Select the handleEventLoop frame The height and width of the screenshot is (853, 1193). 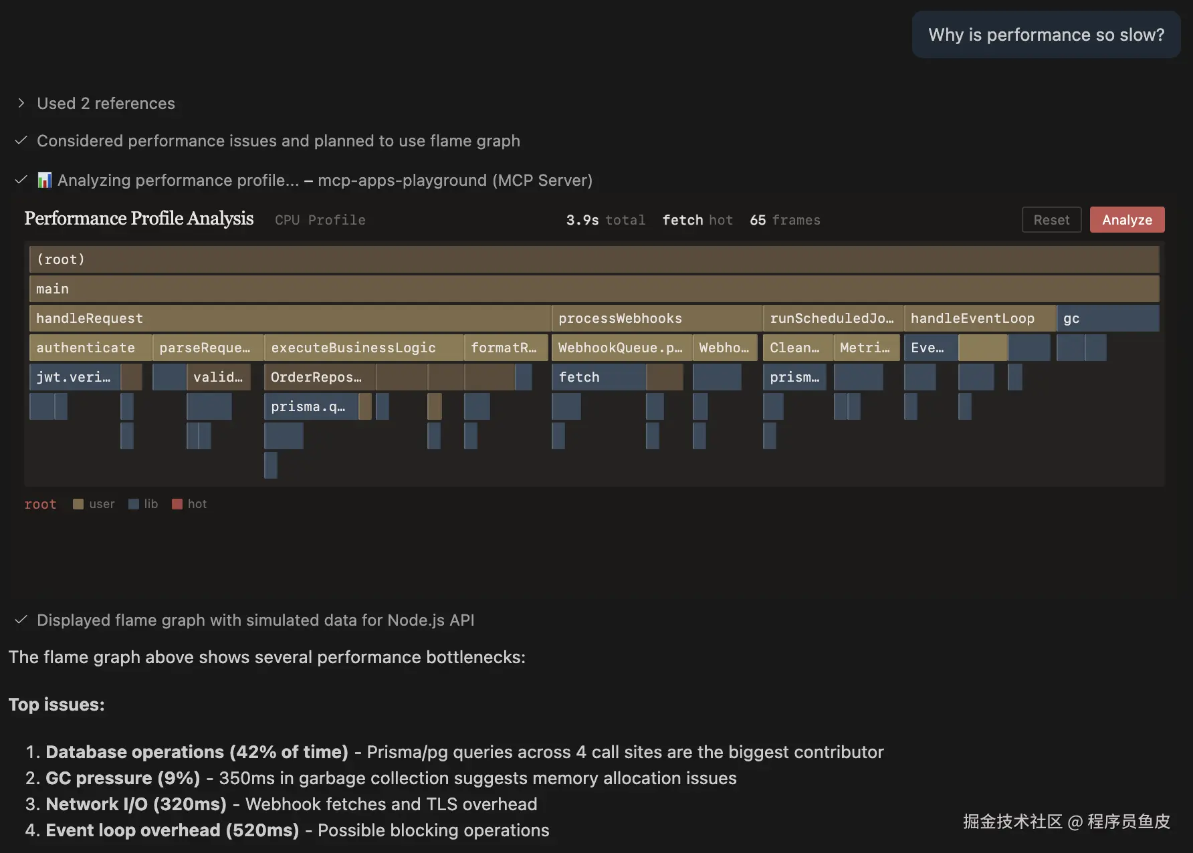(980, 318)
